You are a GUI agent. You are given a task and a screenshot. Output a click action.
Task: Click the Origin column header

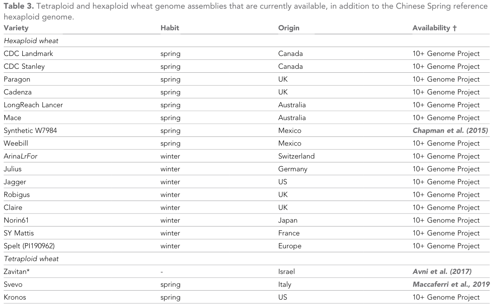tap(289, 28)
